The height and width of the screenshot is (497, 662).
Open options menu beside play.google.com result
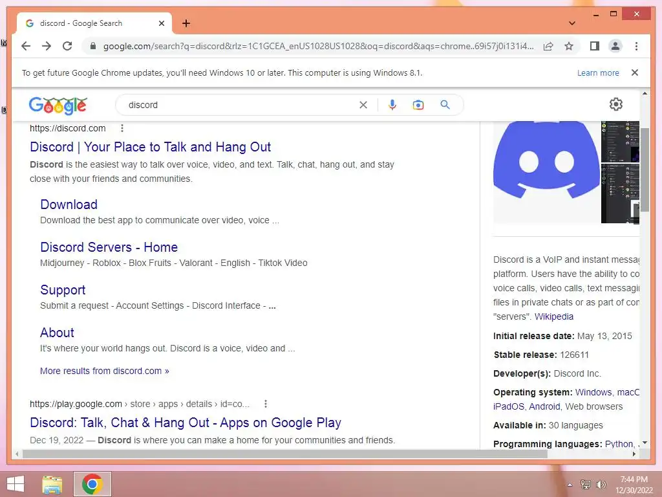[x=266, y=404]
